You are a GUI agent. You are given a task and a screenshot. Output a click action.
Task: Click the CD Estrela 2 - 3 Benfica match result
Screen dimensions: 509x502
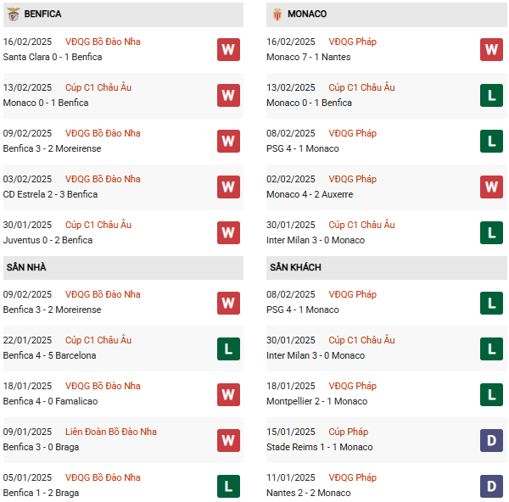click(x=50, y=194)
